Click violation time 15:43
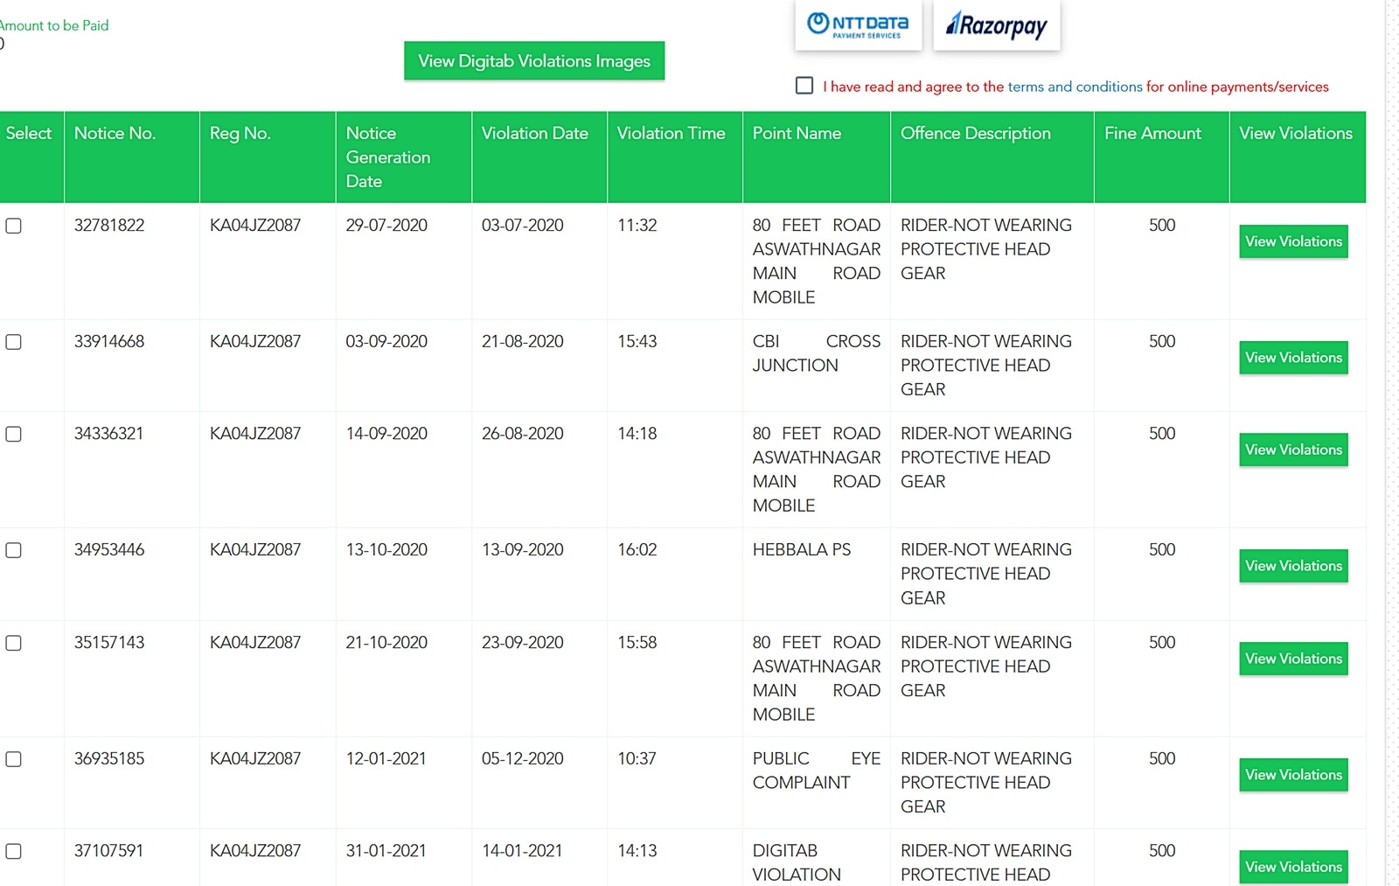 pos(637,342)
